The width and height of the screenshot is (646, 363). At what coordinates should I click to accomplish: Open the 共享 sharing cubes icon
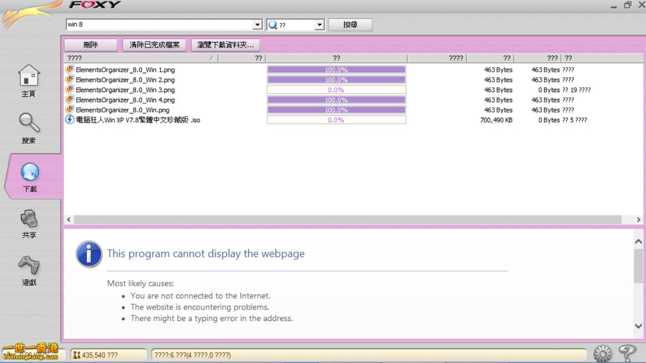point(29,219)
